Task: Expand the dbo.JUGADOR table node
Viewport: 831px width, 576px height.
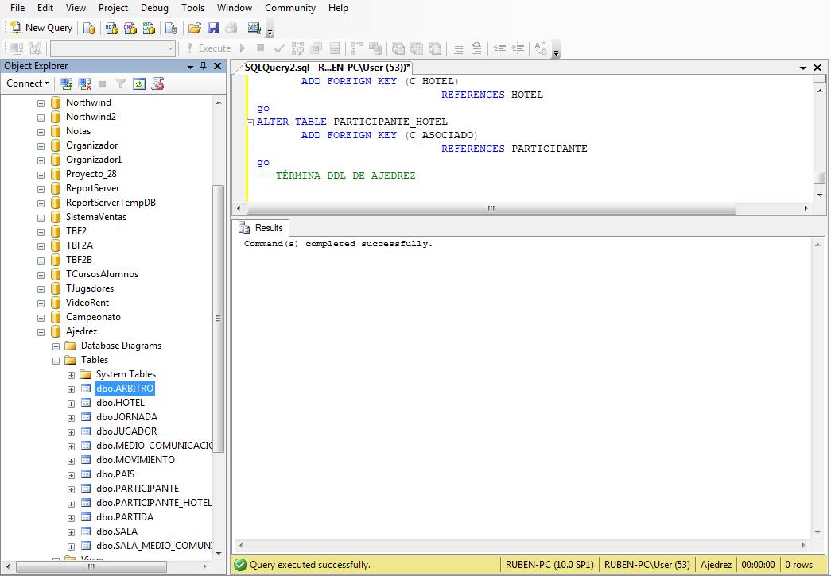Action: click(x=71, y=431)
